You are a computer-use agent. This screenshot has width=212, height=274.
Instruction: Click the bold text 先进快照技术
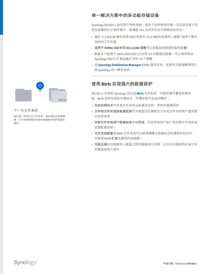pos(104,105)
